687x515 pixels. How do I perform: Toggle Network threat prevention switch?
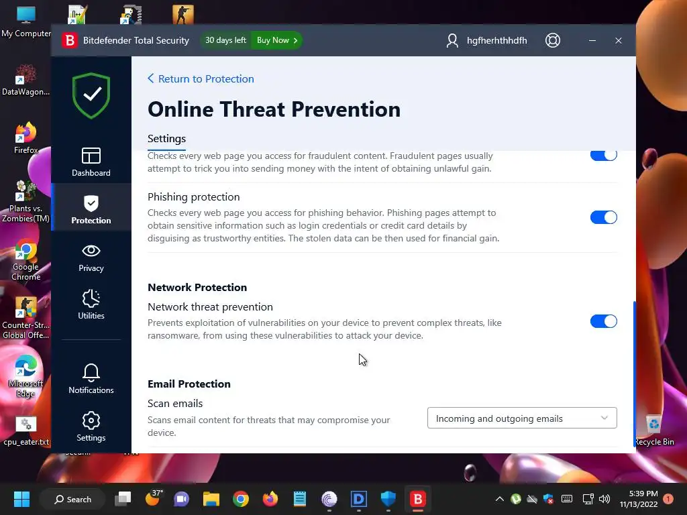[603, 321]
